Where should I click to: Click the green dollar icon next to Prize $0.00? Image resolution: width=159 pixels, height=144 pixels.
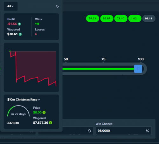pos(44,113)
